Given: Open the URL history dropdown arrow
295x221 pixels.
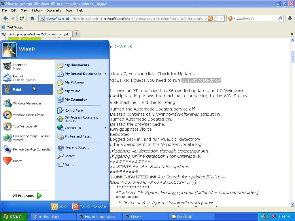Looking at the screenshot, I should pos(222,18).
